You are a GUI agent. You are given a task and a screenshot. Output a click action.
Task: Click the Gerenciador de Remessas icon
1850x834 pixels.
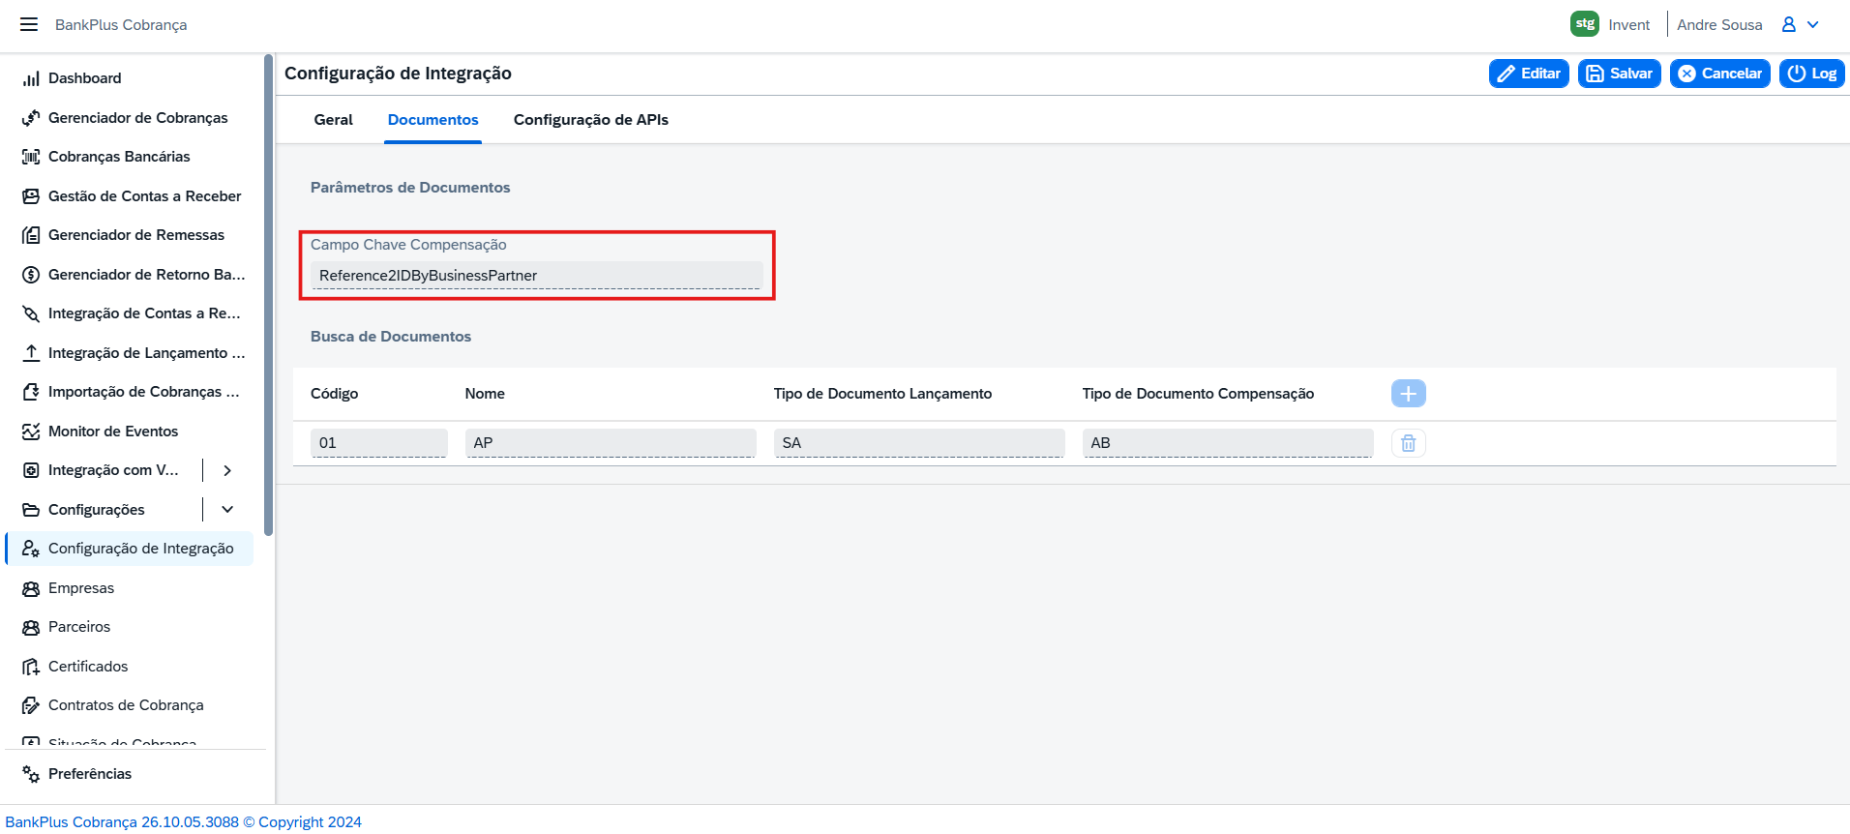[x=31, y=235]
